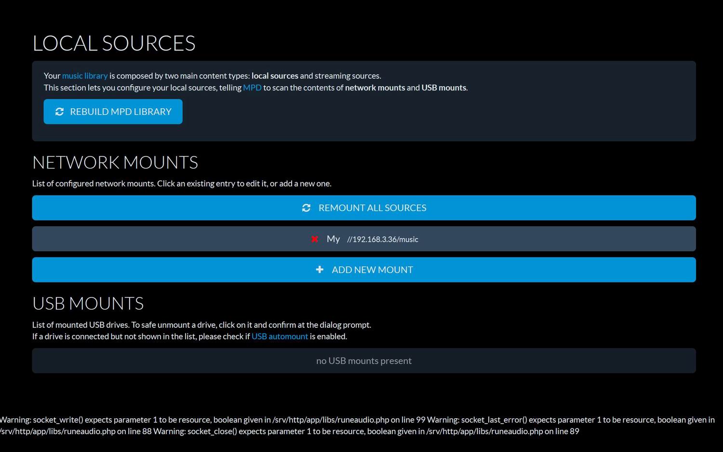
Task: Click the Remount All Sources button
Action: coord(364,207)
